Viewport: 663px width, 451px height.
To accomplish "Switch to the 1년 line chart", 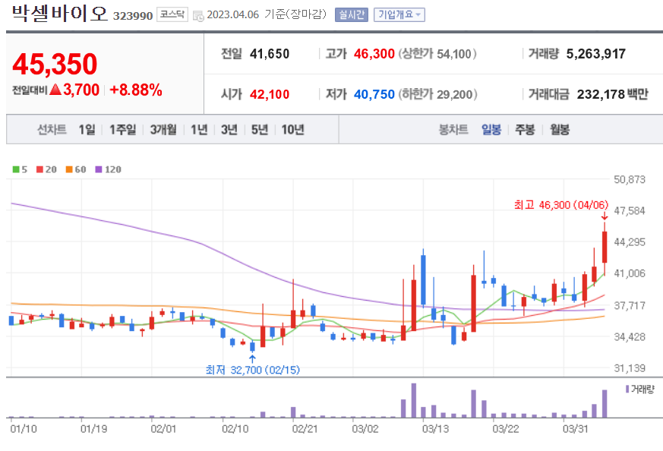I will tap(199, 129).
